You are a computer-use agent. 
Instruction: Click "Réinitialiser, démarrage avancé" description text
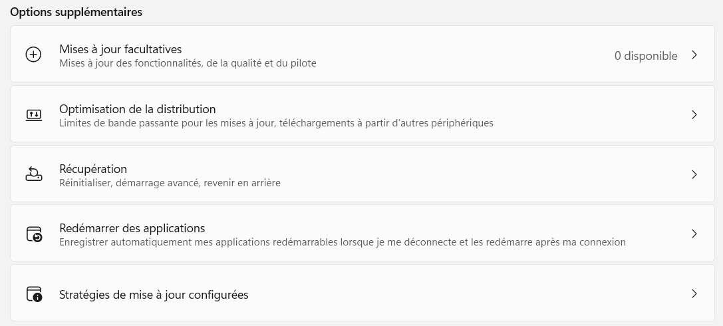pyautogui.click(x=170, y=183)
